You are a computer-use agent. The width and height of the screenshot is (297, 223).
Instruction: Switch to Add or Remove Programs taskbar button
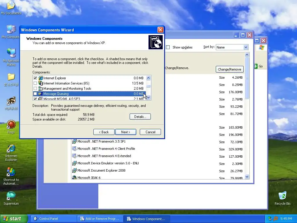pos(100,219)
